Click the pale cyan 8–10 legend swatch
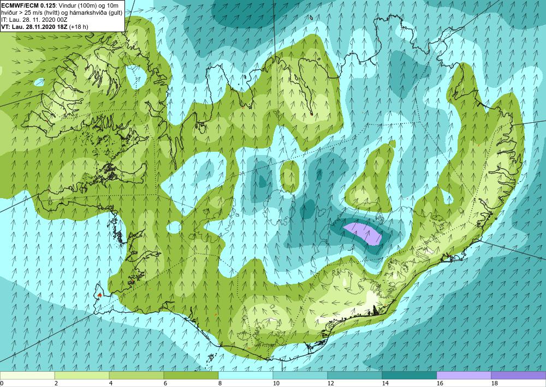 [246, 376]
